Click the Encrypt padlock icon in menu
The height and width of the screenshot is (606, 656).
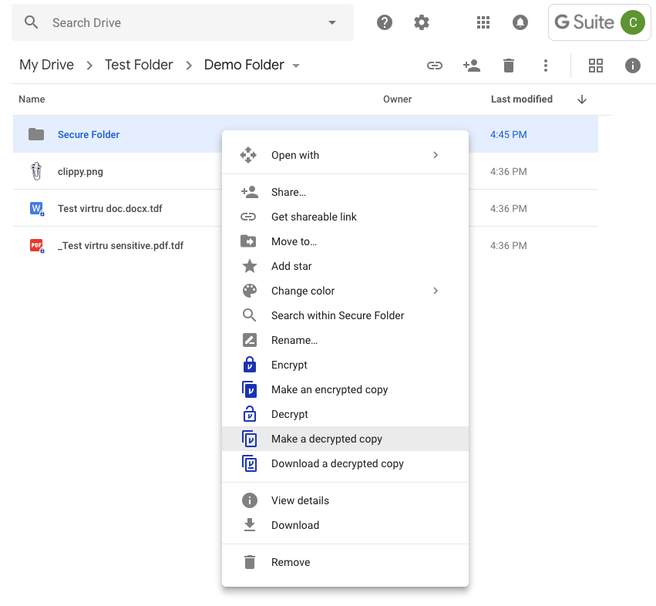pos(249,365)
